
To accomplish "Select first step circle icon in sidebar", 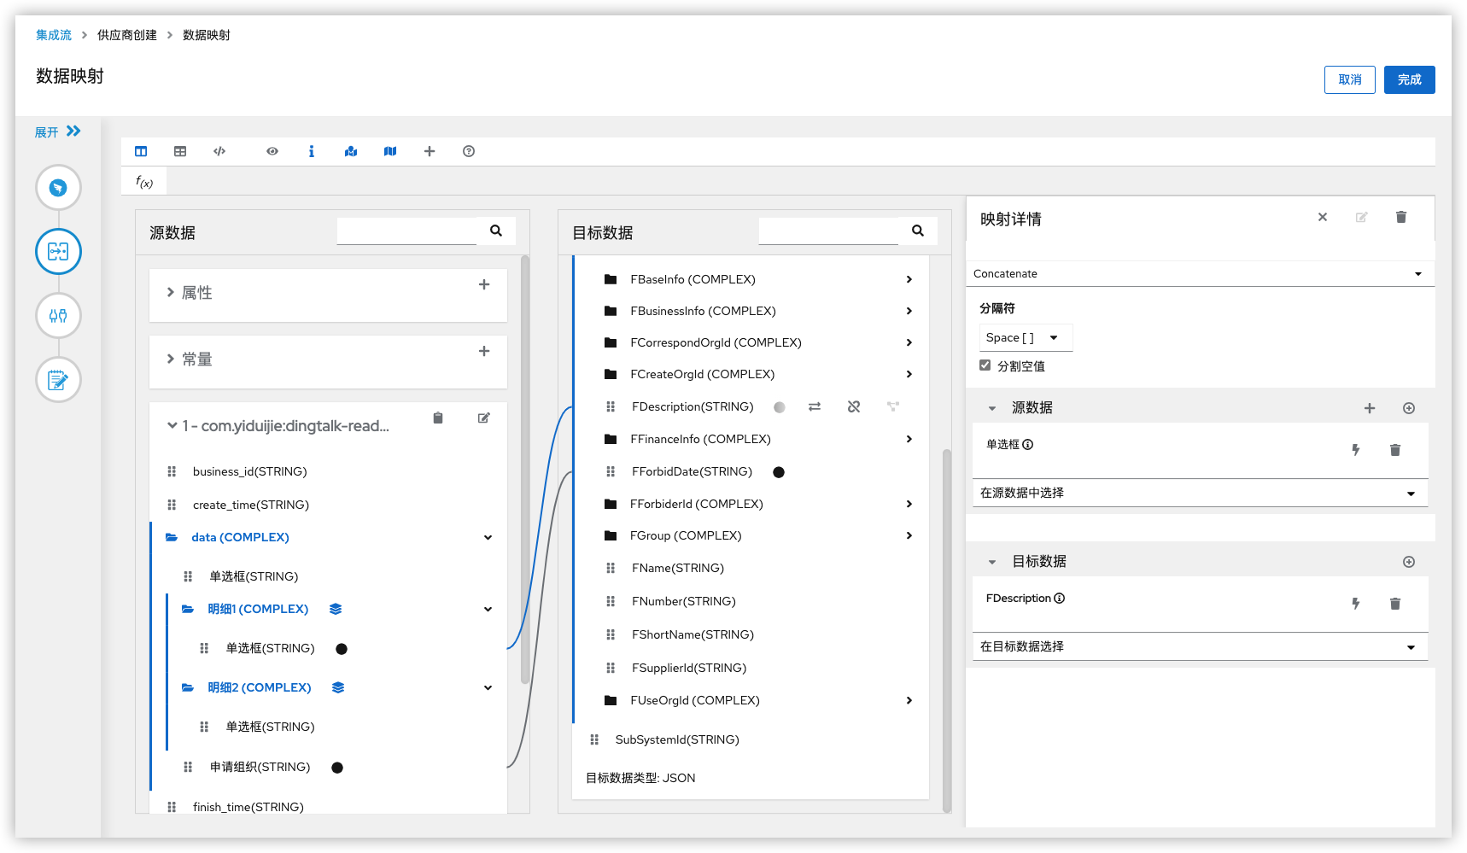I will tap(58, 188).
